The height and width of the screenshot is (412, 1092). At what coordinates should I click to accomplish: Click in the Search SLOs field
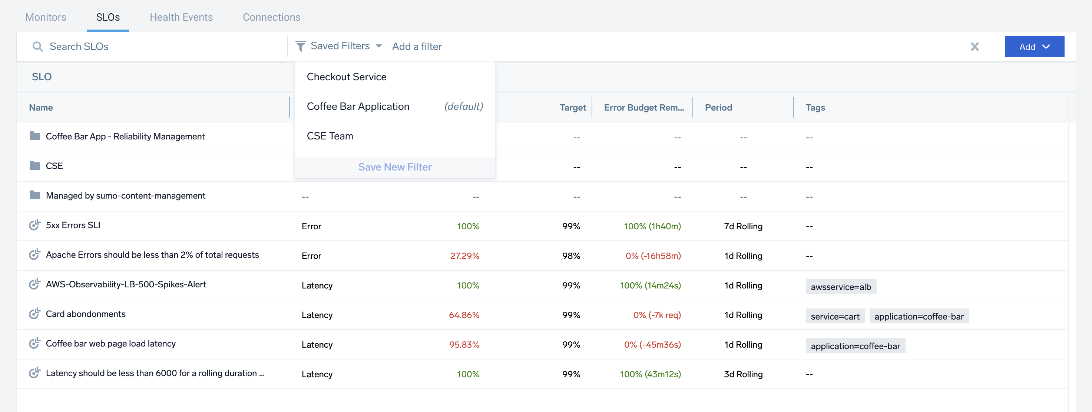[161, 47]
